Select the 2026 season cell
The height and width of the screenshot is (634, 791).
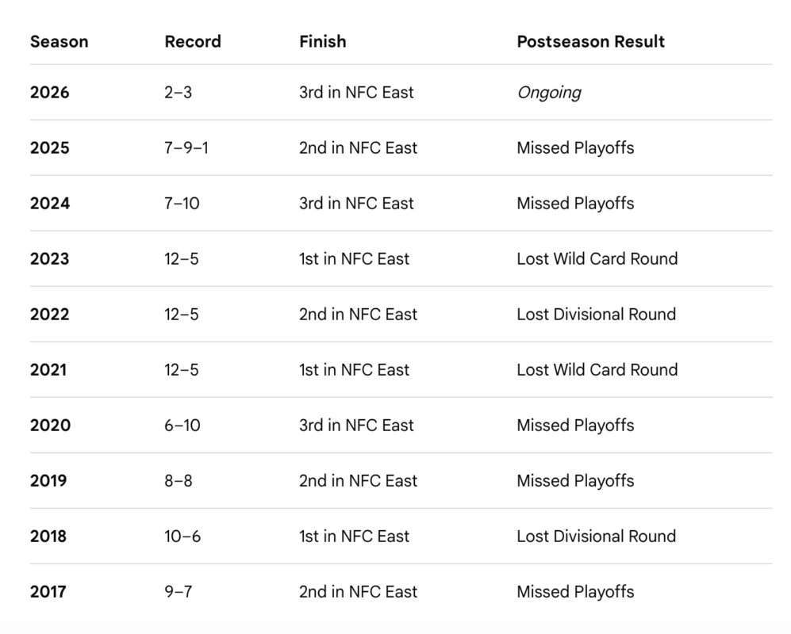[x=49, y=92]
